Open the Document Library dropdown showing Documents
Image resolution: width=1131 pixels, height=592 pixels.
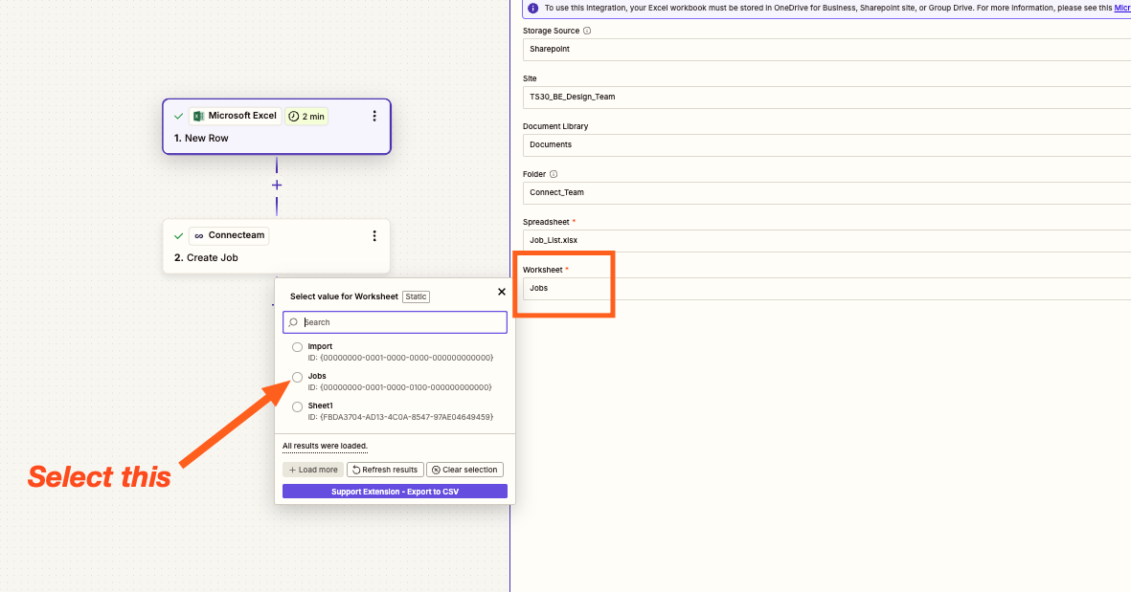tap(826, 144)
